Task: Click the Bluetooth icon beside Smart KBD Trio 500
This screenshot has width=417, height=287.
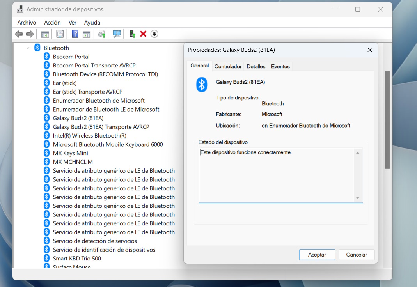Action: pos(46,258)
